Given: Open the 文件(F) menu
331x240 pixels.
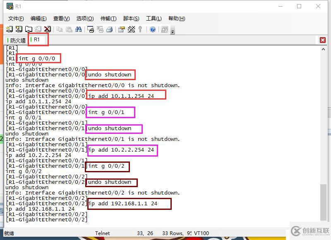Looking at the screenshot, I should click(16, 19).
